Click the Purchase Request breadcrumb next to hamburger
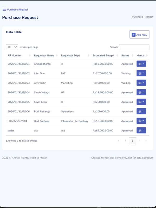Viewport: 156px width, 208px height. click(x=17, y=10)
